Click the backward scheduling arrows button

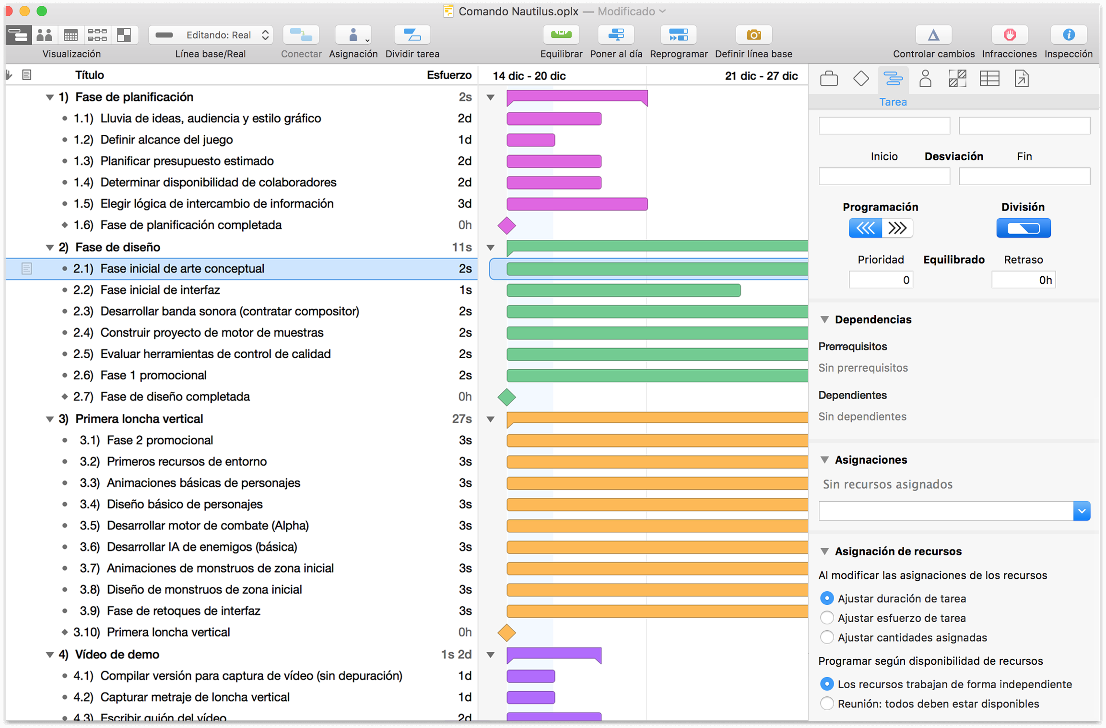coord(865,228)
